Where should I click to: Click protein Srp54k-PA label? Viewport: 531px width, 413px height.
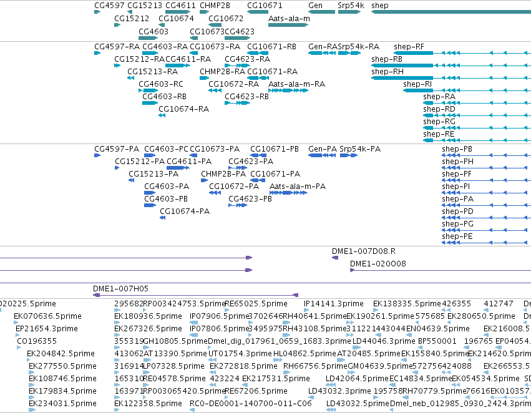pyautogui.click(x=360, y=149)
